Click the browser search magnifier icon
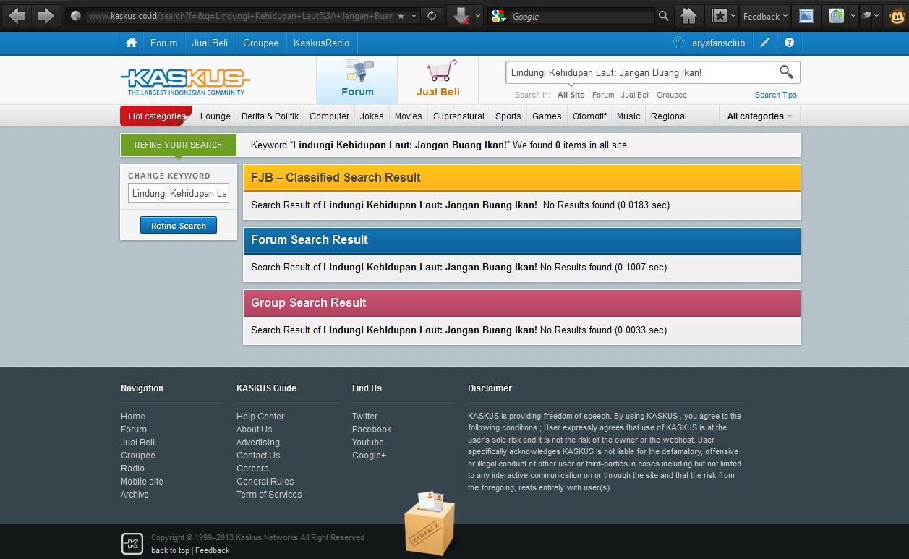 (663, 16)
